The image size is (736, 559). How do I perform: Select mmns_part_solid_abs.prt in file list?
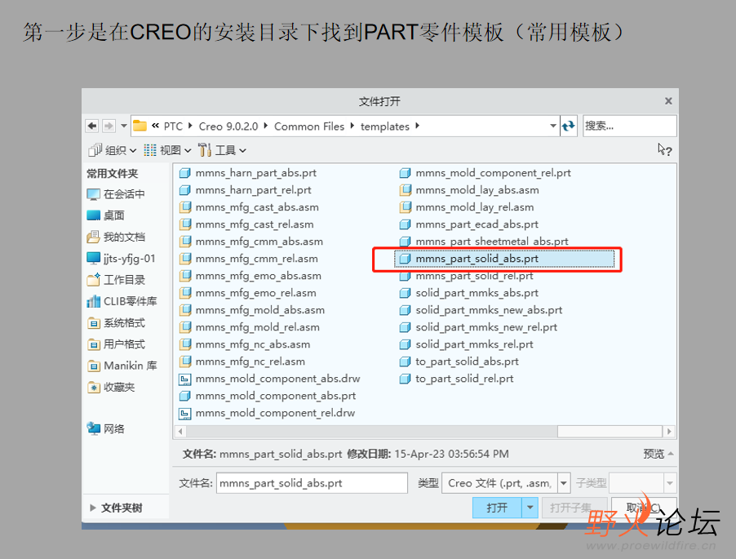(x=504, y=259)
